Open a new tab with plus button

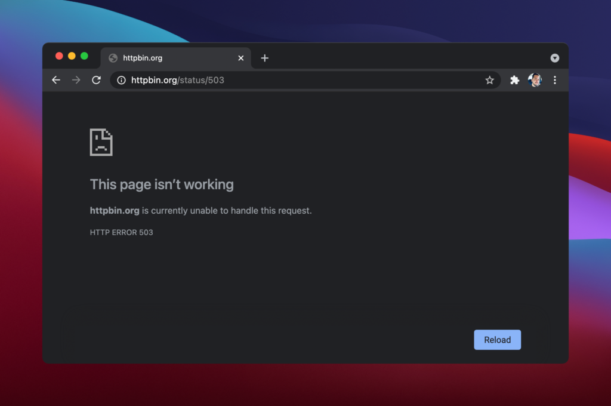pos(265,58)
